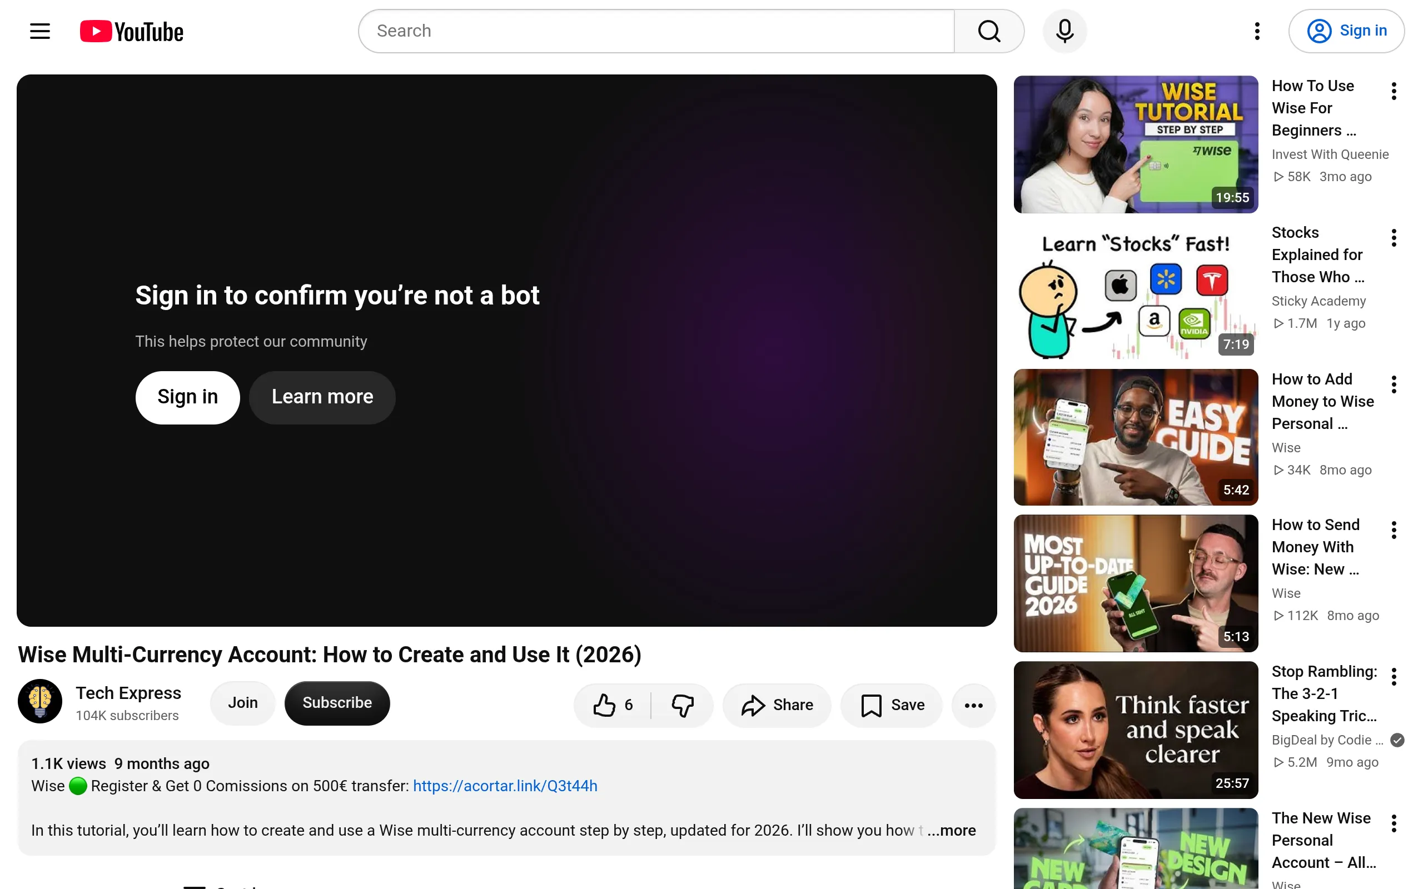1423x889 pixels.
Task: Click Sticky Academy channel name
Action: click(1318, 301)
